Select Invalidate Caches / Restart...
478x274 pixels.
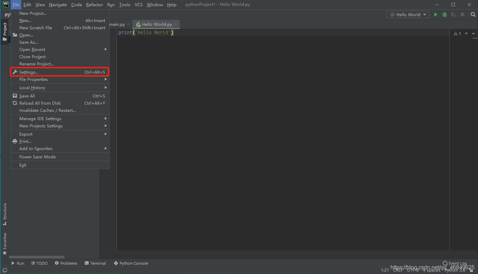[x=60, y=110]
